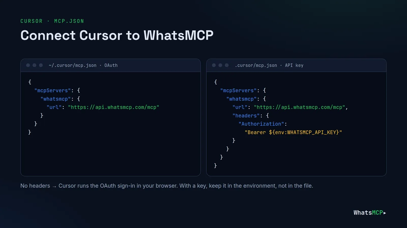Click the "url" key in the API key panel
The image size is (407, 228).
(x=240, y=107)
